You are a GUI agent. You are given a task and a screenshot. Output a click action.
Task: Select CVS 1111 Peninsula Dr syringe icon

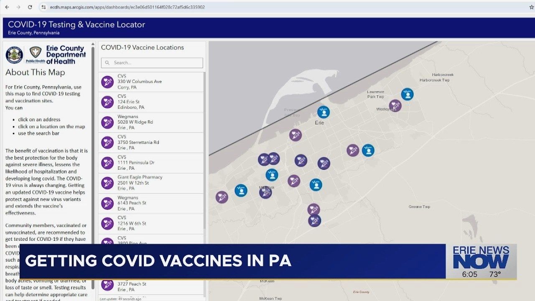107,163
